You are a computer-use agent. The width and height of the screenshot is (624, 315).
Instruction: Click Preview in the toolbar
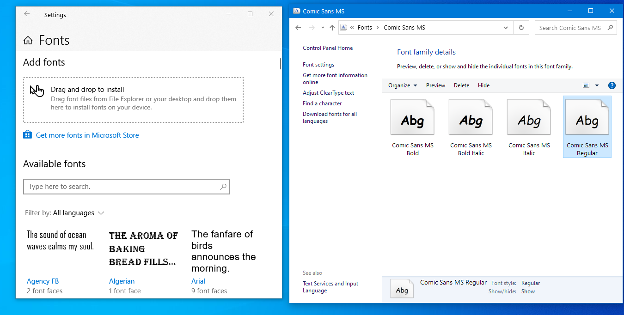click(435, 85)
